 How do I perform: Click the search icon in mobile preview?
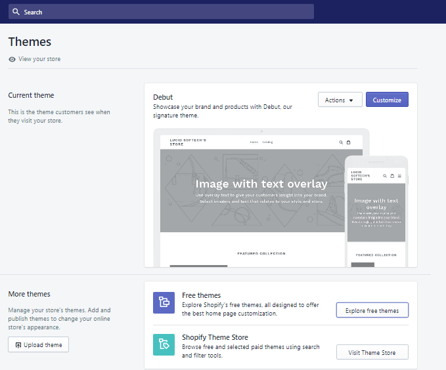click(384, 176)
